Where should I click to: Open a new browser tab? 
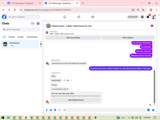tap(83, 3)
